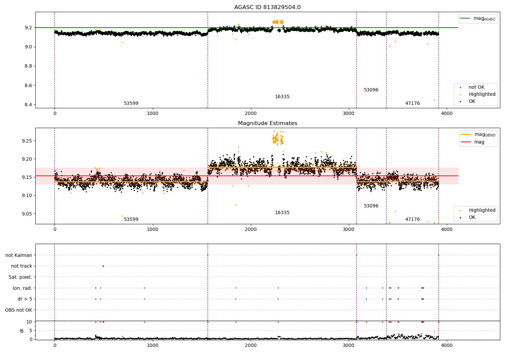This screenshot has height=353, width=505.
Task: Click the rotated "dr" y-axis label
Action: [x=22, y=331]
